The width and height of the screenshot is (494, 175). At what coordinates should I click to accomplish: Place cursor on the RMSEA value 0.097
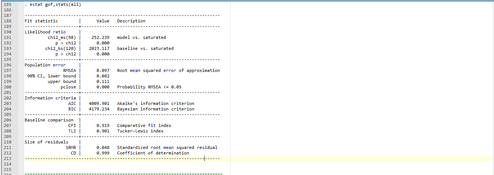pos(103,70)
